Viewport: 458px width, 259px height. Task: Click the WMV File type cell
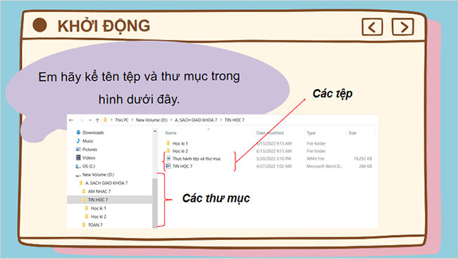click(316, 159)
